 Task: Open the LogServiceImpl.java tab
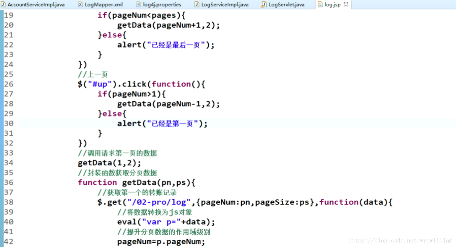point(222,5)
